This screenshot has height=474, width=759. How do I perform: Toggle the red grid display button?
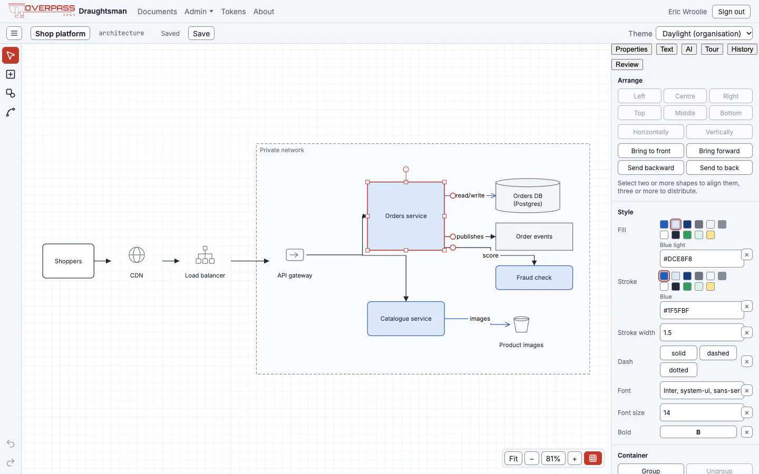593,458
